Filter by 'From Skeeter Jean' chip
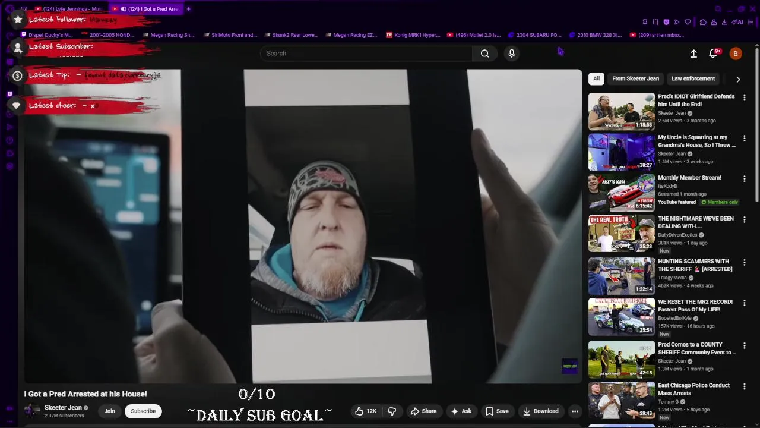Viewport: 760px width, 428px height. (x=635, y=78)
